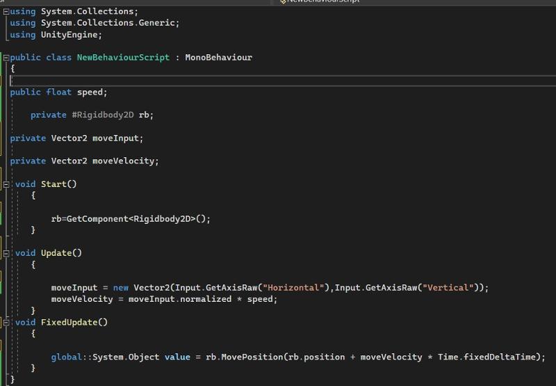Collapse the Start() method outline
The height and width of the screenshot is (386, 556).
click(8, 184)
